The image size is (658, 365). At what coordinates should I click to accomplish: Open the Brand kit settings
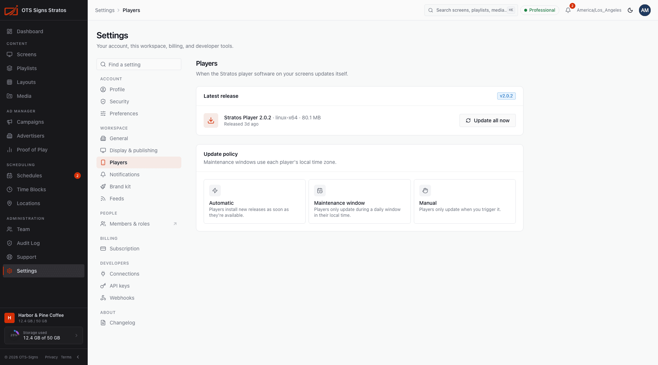(139, 187)
